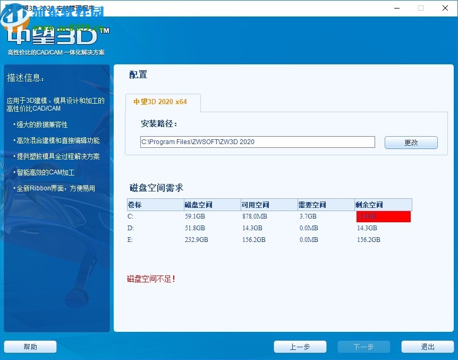Close the installer window
Image resolution: width=458 pixels, height=360 pixels.
coord(445,8)
